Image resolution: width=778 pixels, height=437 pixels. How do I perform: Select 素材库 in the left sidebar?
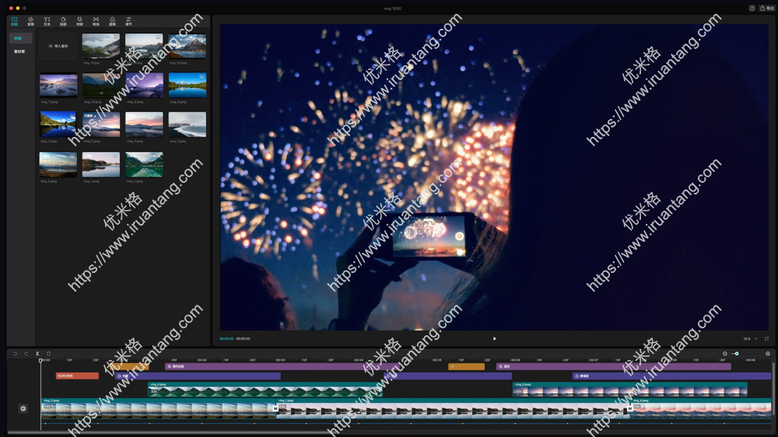(x=19, y=51)
